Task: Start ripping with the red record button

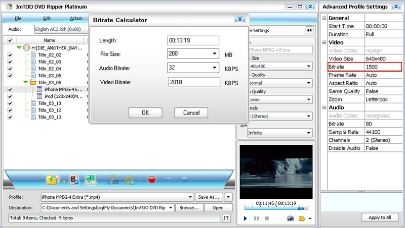Action: (152, 180)
